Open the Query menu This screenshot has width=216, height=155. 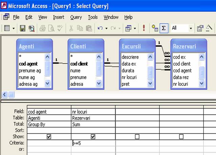coord(76,17)
